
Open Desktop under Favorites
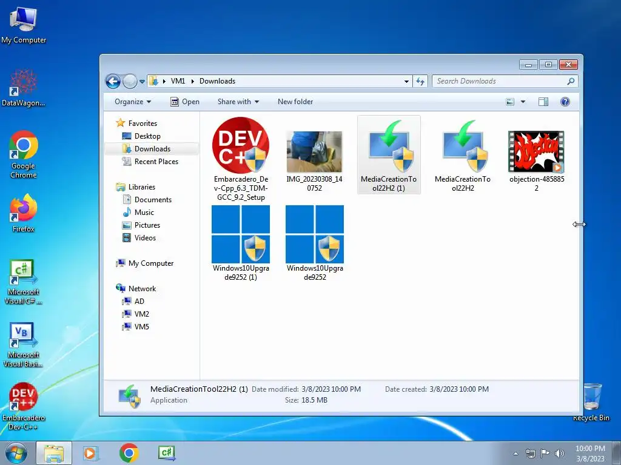pos(141,136)
